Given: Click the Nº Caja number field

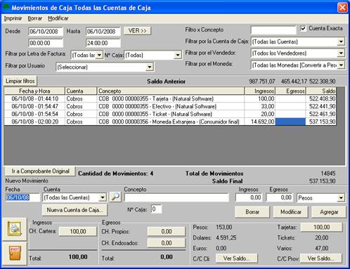Looking at the screenshot, I should point(156,209).
